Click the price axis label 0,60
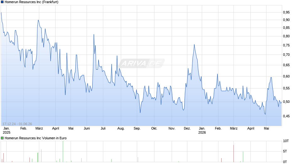Screen dimensions: 295x165 coord(286,77)
